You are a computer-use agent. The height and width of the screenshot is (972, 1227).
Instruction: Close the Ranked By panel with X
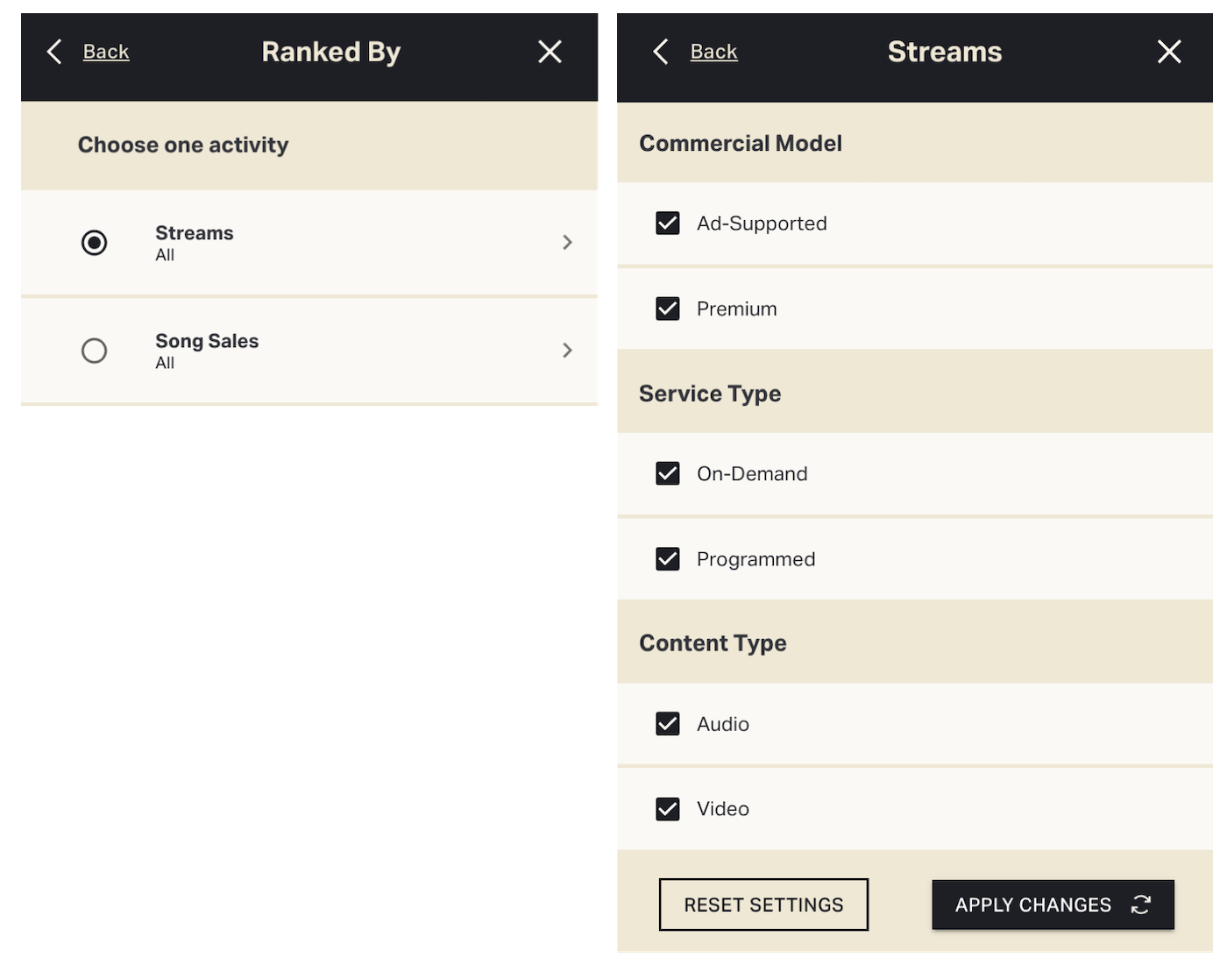coord(550,52)
